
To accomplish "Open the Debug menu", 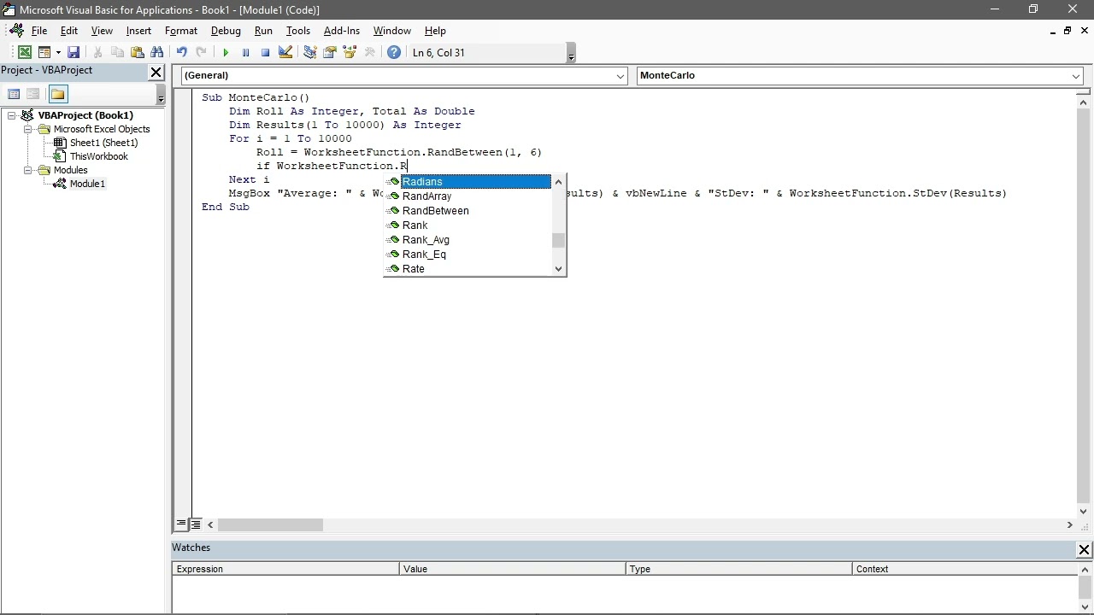I will point(226,31).
